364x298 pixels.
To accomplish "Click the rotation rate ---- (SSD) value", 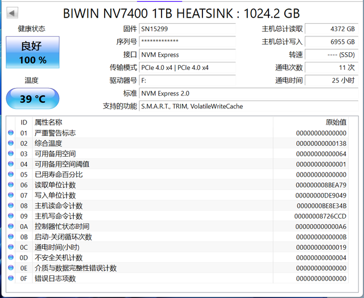I will (332, 54).
